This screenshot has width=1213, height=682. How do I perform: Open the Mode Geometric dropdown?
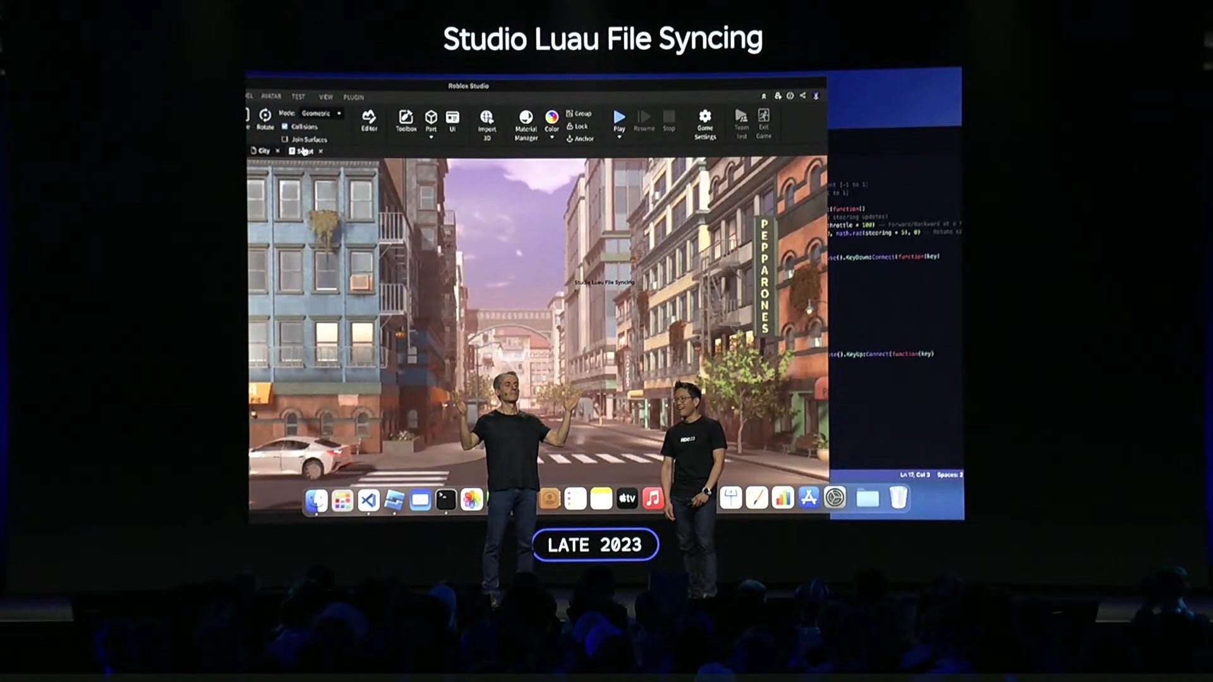click(x=322, y=113)
